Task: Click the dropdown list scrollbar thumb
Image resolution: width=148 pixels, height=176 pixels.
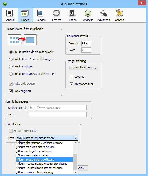Action: click(x=75, y=162)
